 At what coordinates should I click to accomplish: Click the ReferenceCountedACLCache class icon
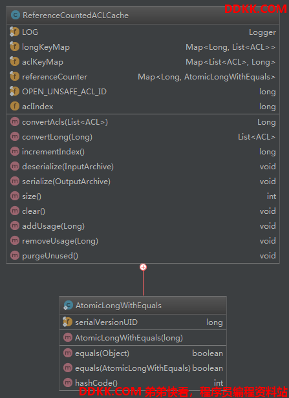[16, 15]
